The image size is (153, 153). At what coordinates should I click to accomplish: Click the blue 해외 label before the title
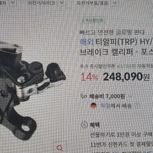[x=87, y=42]
